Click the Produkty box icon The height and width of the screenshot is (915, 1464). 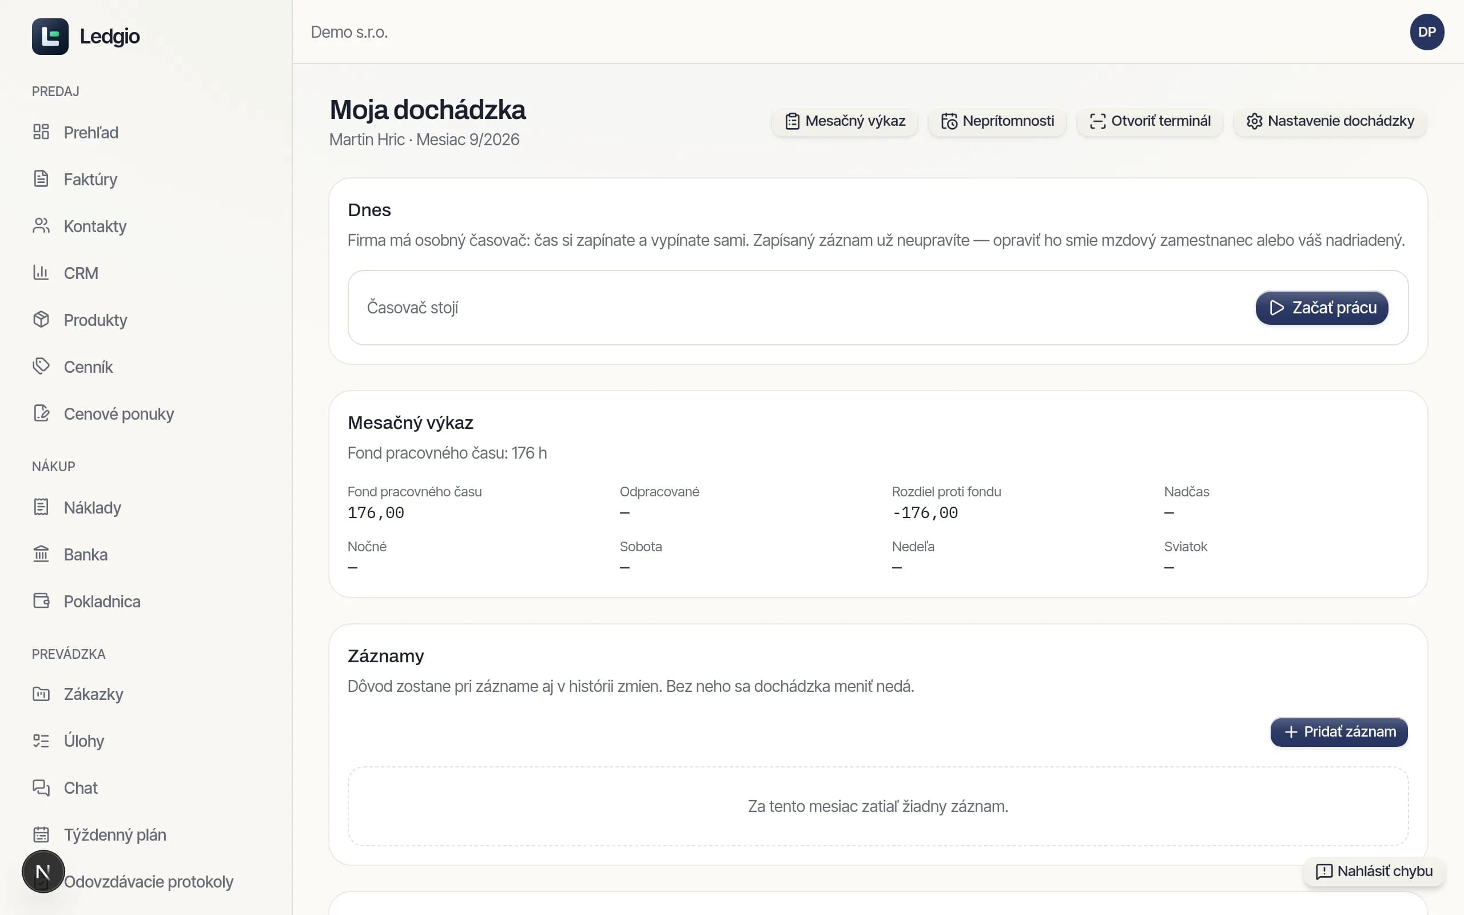point(41,320)
